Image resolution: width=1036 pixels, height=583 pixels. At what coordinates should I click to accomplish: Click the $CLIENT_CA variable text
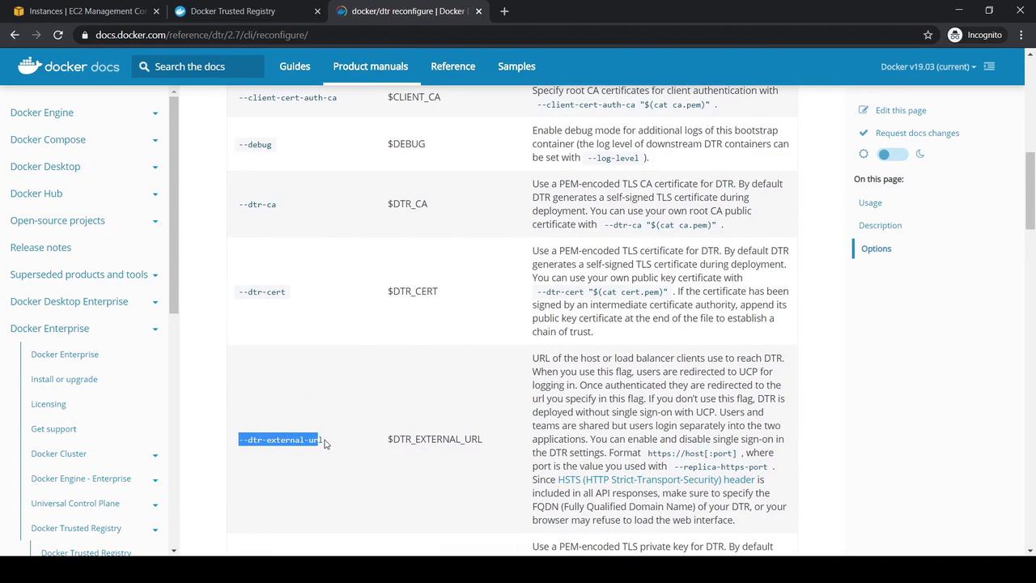414,97
